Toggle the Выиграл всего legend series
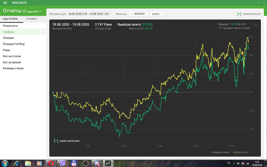The image size is (267, 167). coord(220,153)
